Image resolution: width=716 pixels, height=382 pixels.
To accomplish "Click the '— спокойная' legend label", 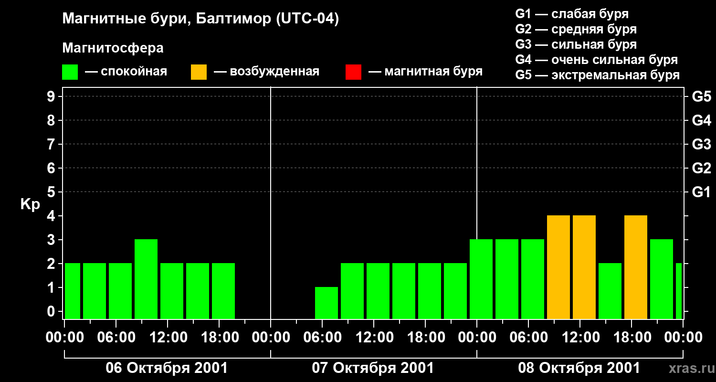I will [126, 72].
